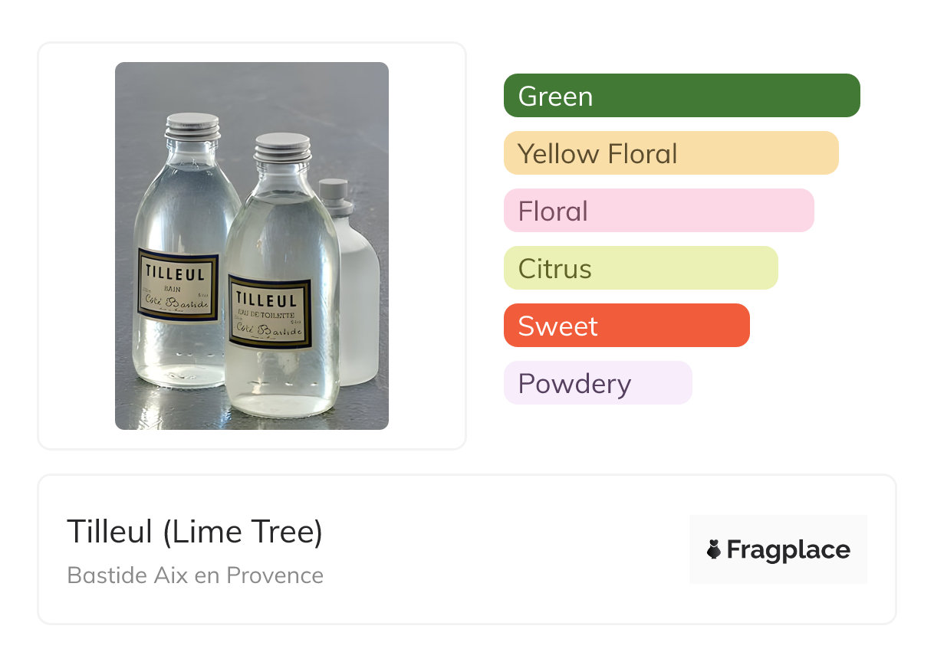Click the orange Sweet accord bar
Screen dimensions: 934x662
[x=626, y=326]
